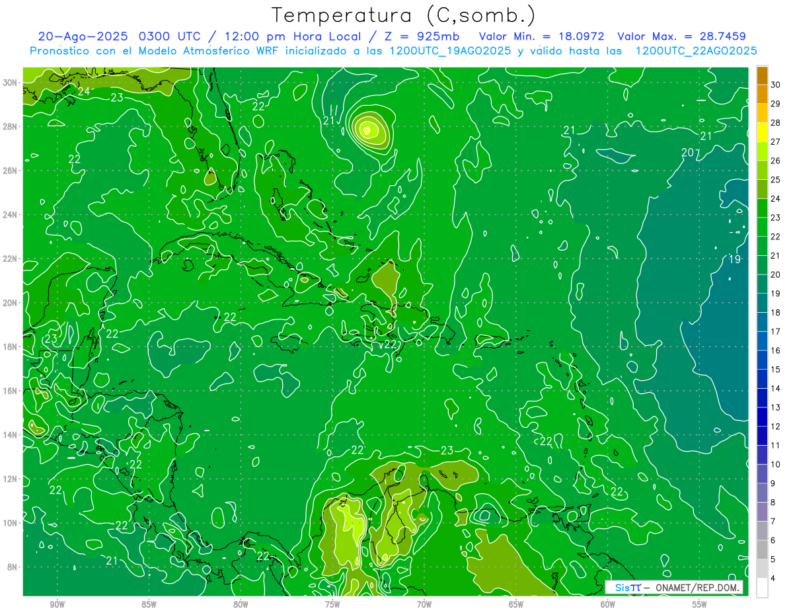
Task: Pick the amber swatch between legend values 28 and 29
Action: coord(762,113)
